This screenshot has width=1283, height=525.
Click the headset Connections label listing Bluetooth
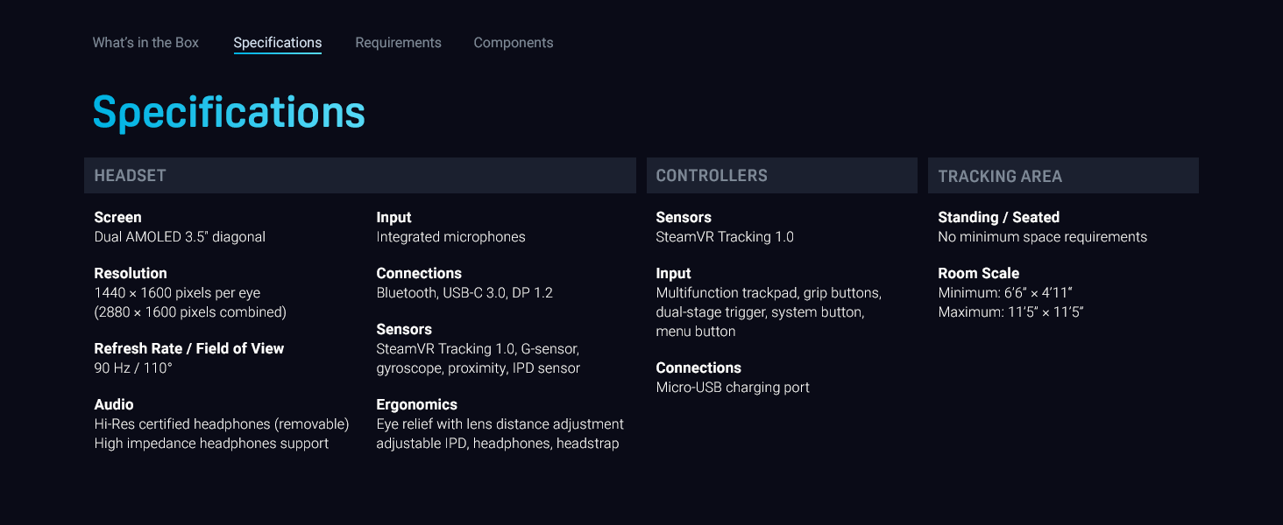coord(419,273)
